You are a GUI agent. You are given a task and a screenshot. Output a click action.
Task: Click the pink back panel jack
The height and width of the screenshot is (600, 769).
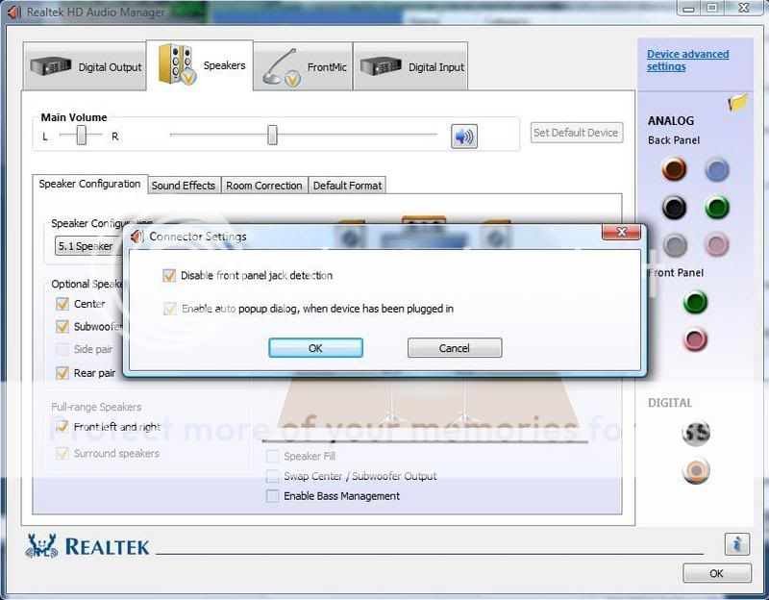[x=717, y=245]
